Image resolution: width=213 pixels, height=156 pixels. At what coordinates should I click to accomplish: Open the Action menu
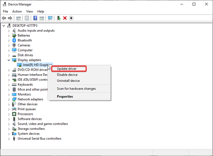tap(17, 12)
